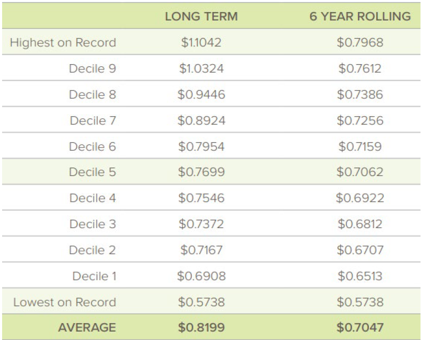Select the $0.7062 Decile 5 rolling value
421x340 pixels.
pyautogui.click(x=360, y=172)
